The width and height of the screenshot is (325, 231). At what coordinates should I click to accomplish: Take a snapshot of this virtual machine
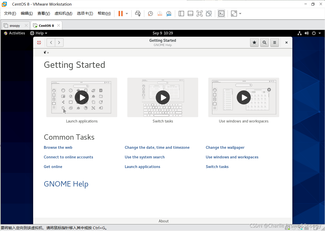tap(150, 14)
